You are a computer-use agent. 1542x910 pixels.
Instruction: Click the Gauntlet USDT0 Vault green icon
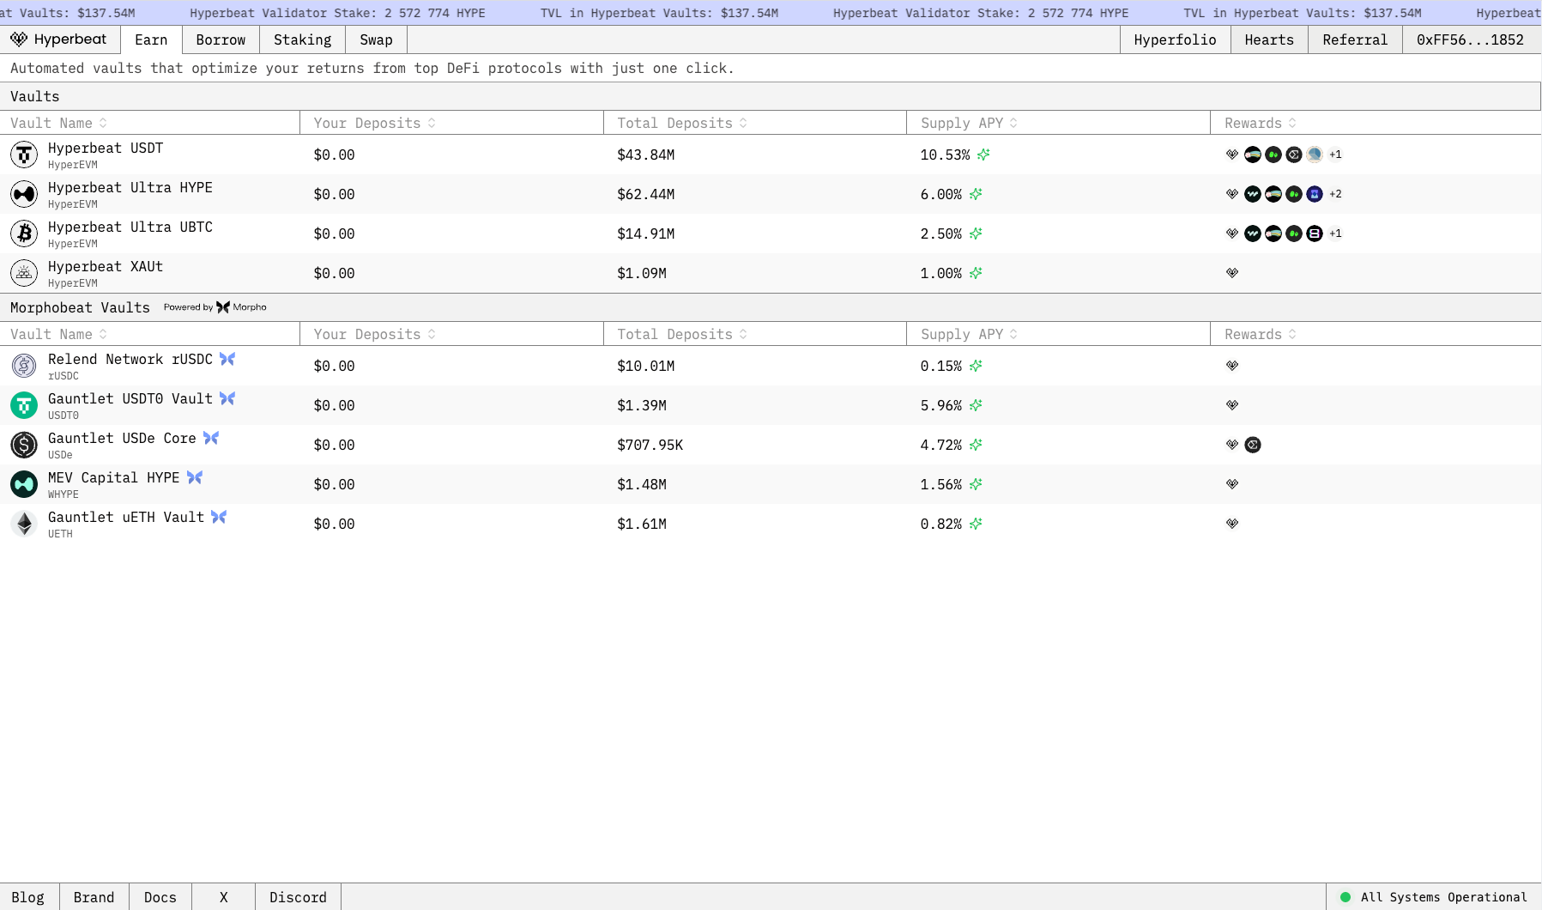[24, 405]
